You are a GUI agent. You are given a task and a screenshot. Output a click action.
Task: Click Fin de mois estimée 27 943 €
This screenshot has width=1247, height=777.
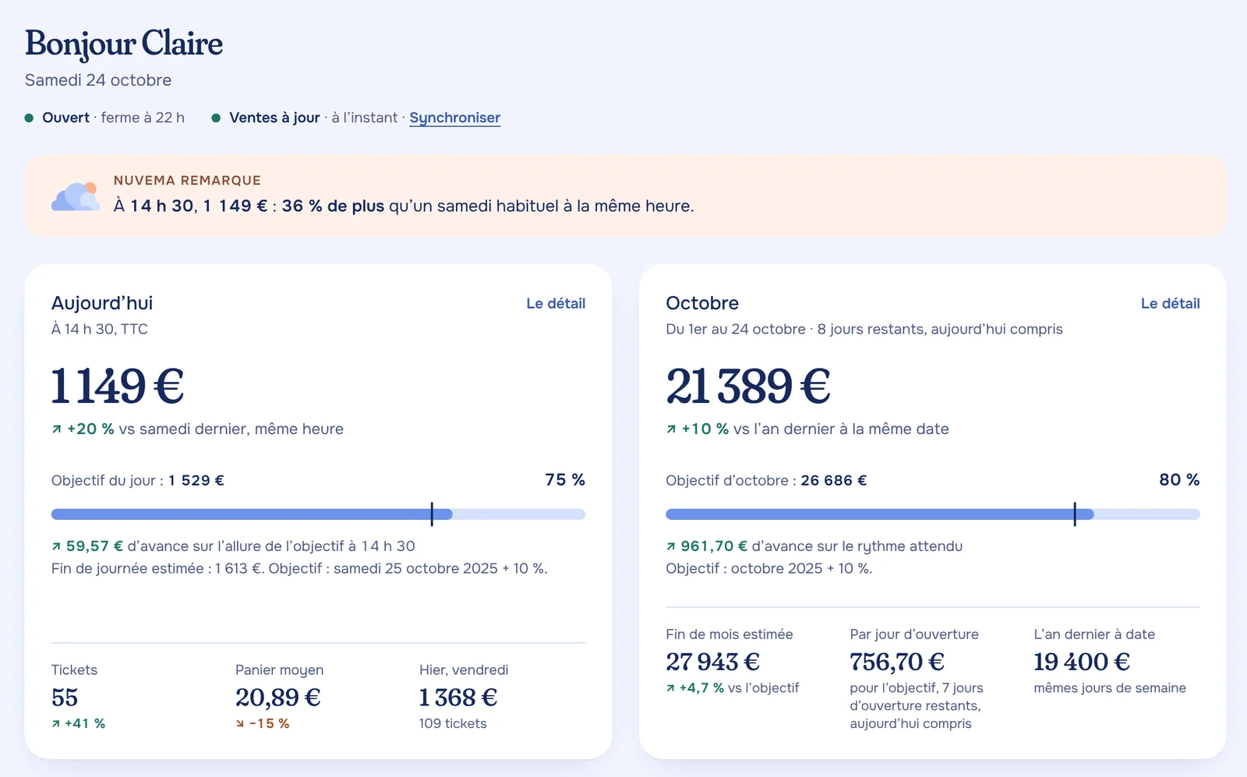pos(713,662)
